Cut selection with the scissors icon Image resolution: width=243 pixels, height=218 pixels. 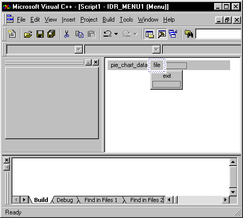click(66, 34)
